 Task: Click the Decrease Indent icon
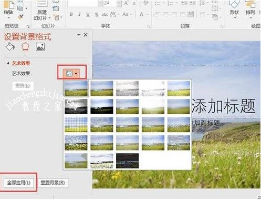[184, 3]
